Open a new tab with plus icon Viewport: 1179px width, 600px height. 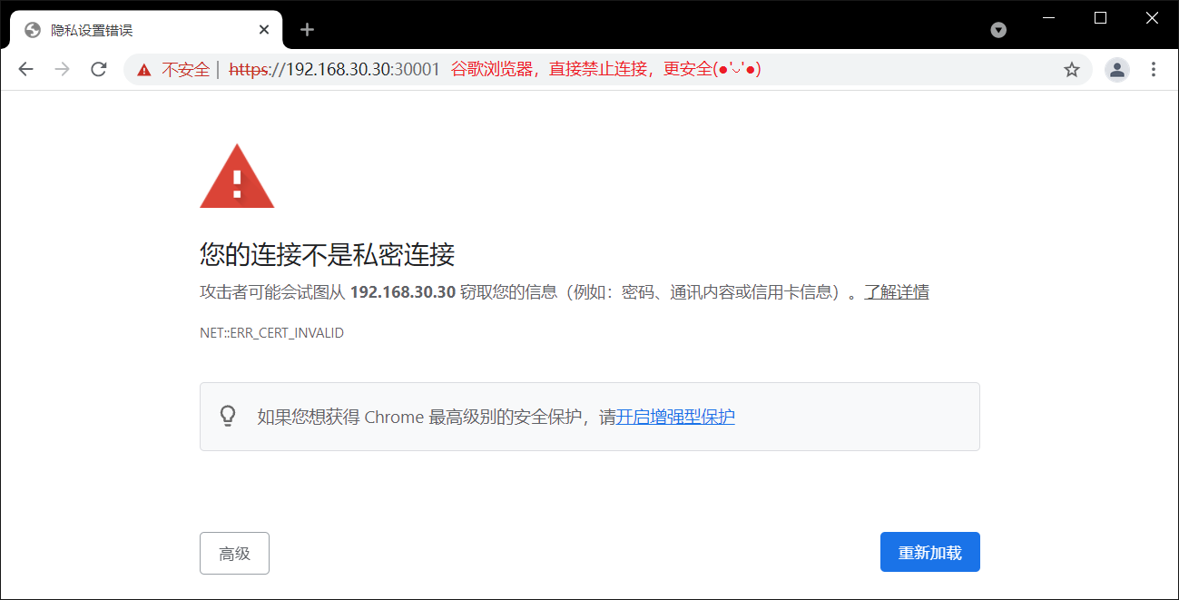[x=307, y=30]
